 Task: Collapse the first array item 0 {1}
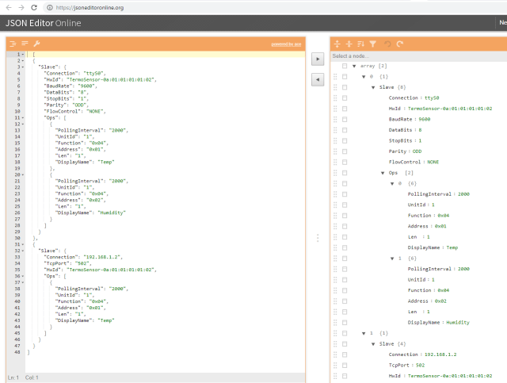point(364,77)
